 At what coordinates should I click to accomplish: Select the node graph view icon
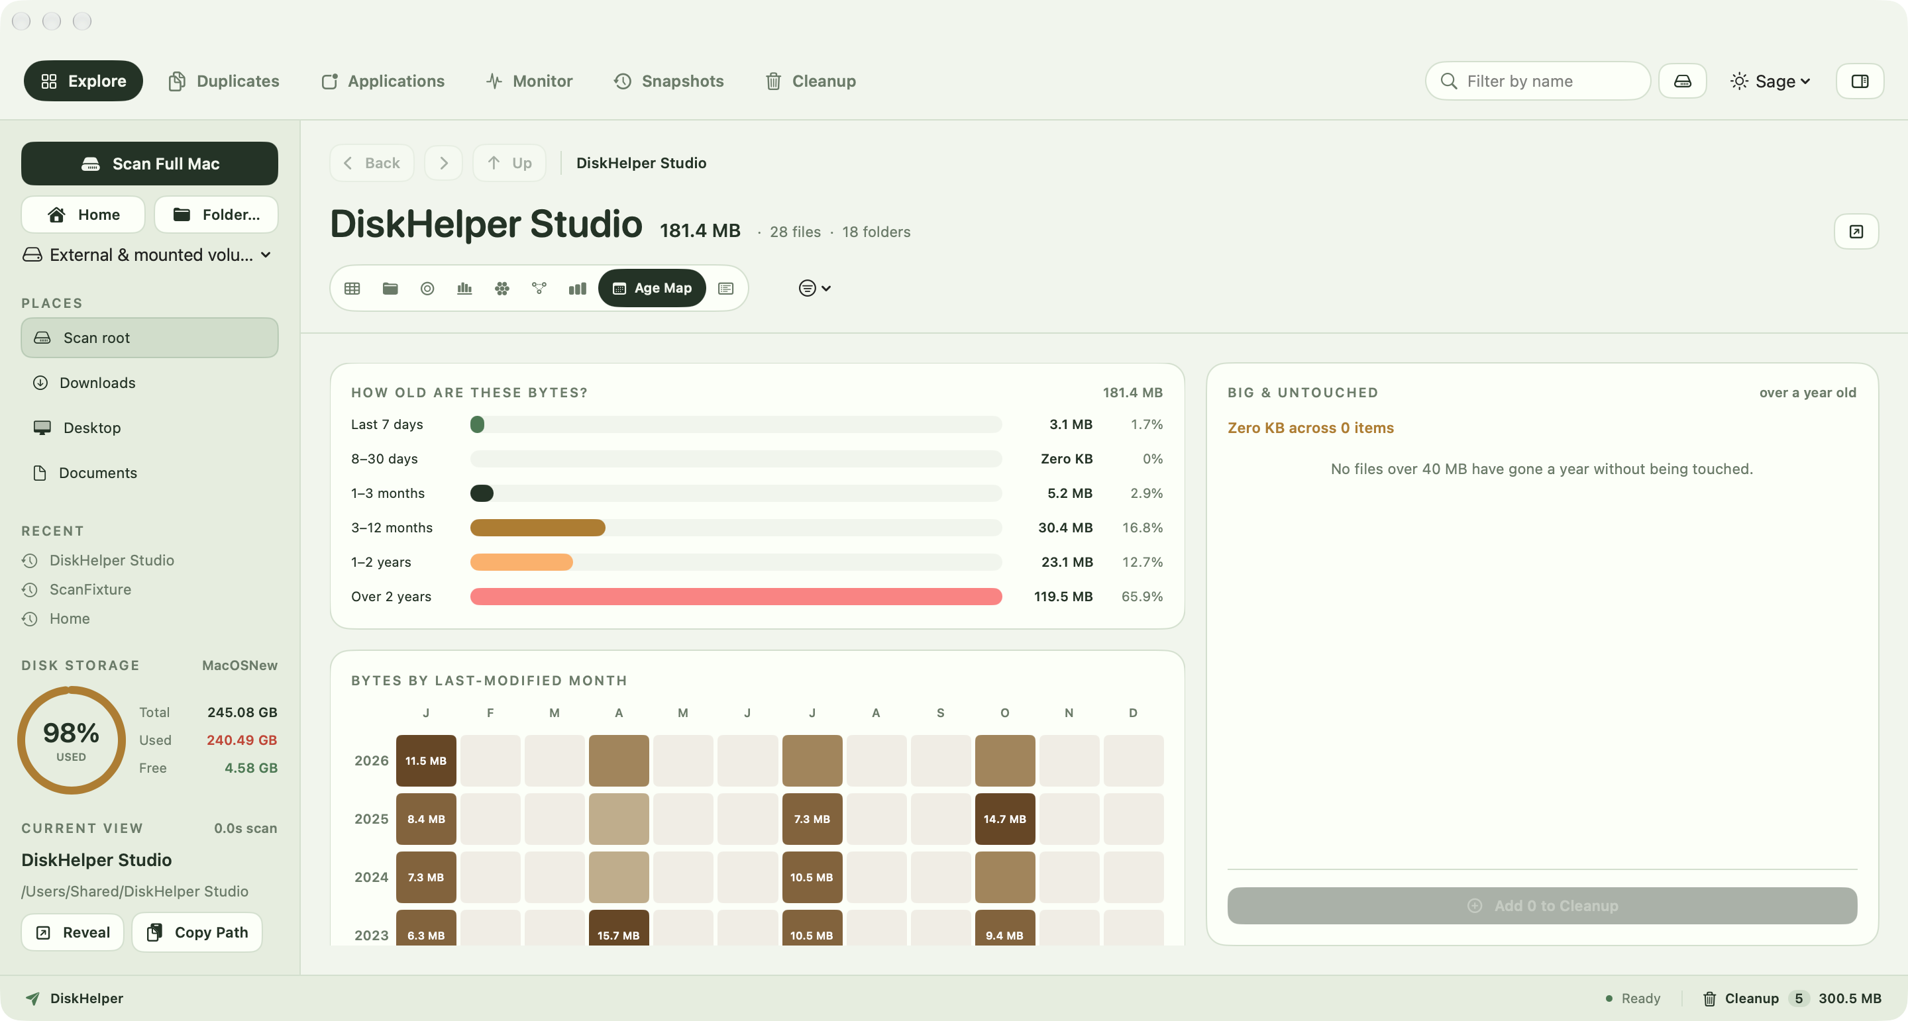point(539,288)
